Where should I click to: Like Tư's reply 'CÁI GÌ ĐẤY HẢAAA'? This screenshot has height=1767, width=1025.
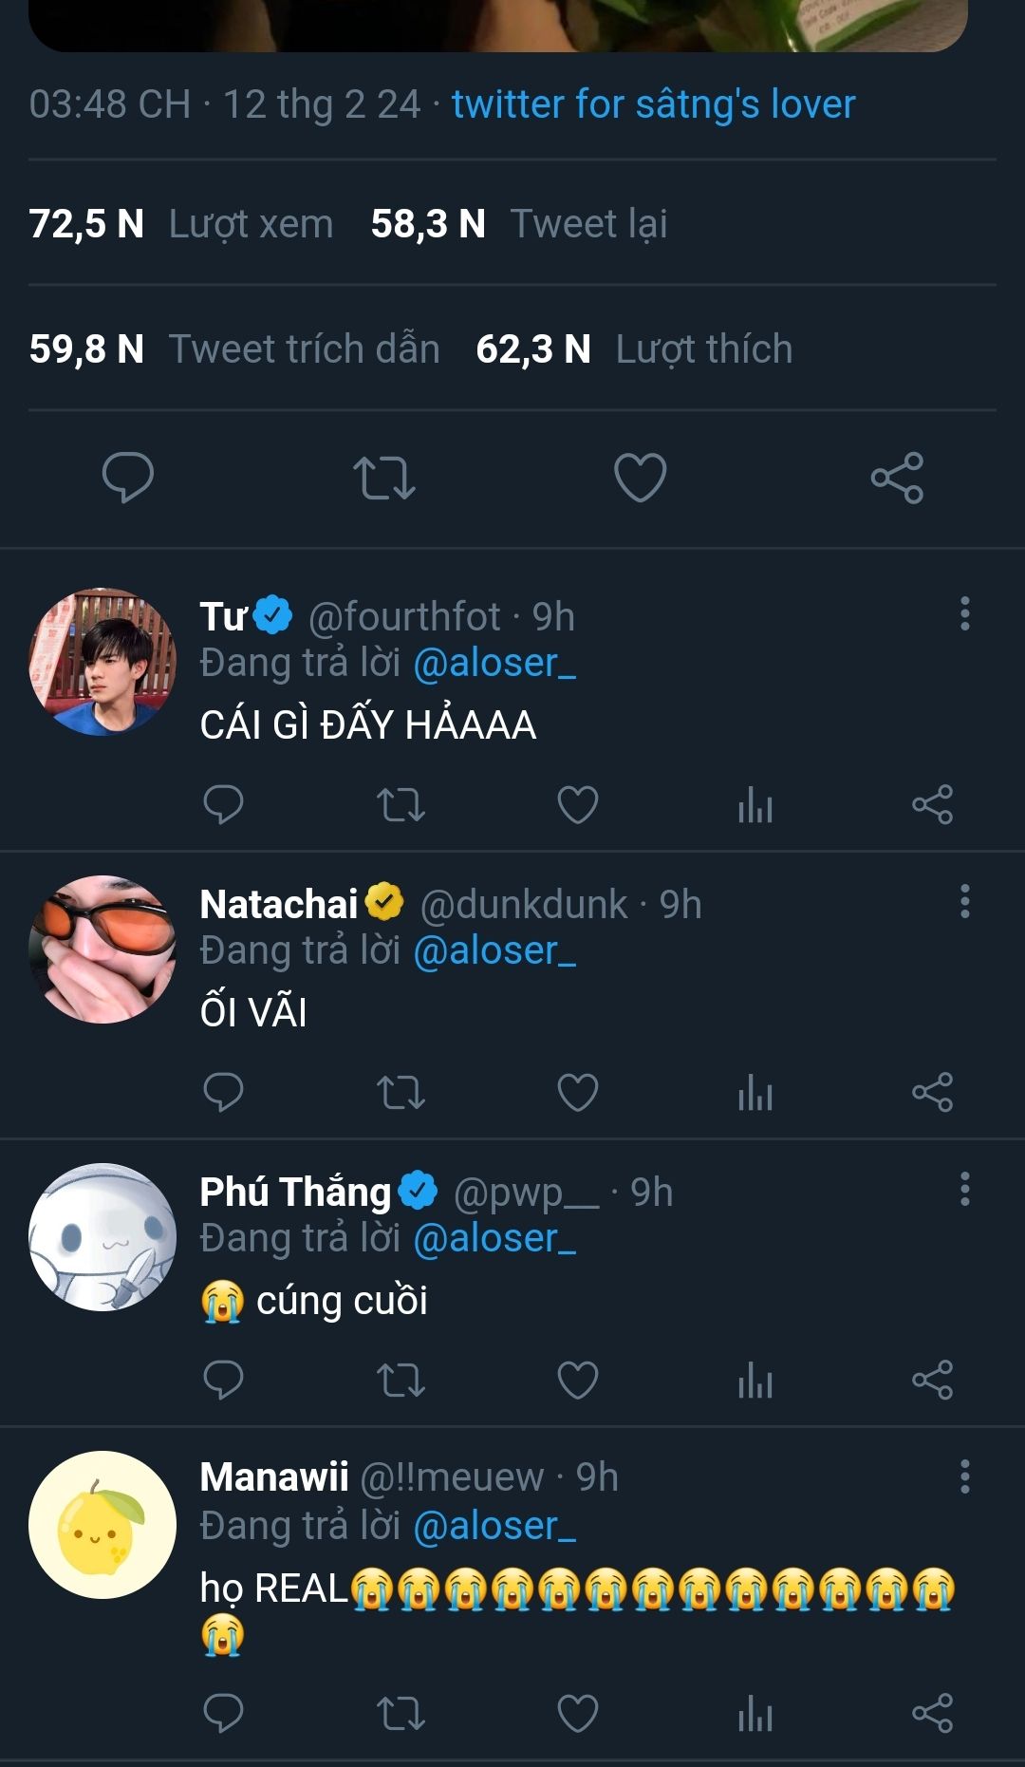click(577, 805)
